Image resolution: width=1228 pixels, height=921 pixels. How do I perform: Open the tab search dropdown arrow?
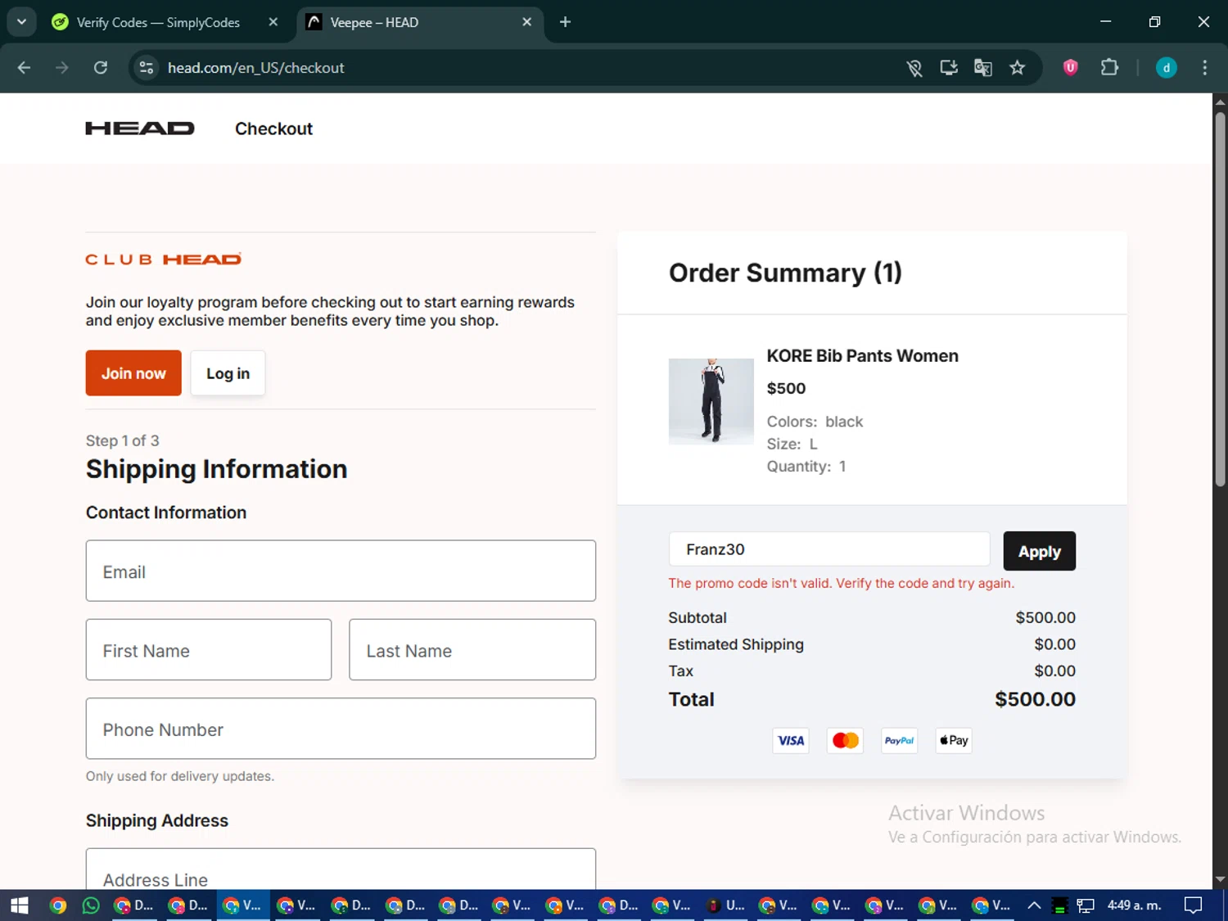pos(21,22)
